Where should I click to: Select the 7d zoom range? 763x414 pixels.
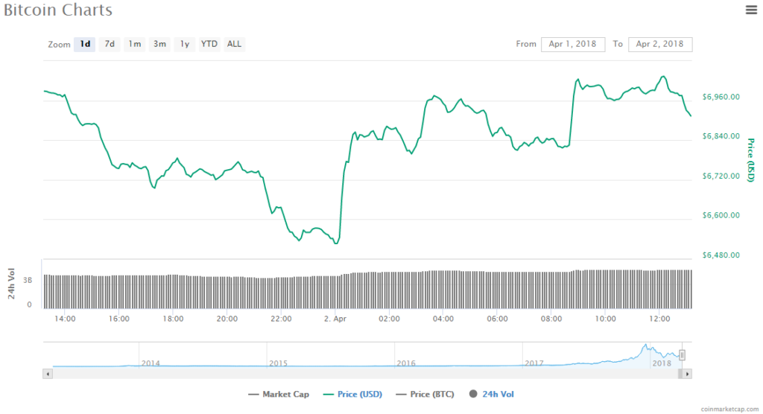110,44
